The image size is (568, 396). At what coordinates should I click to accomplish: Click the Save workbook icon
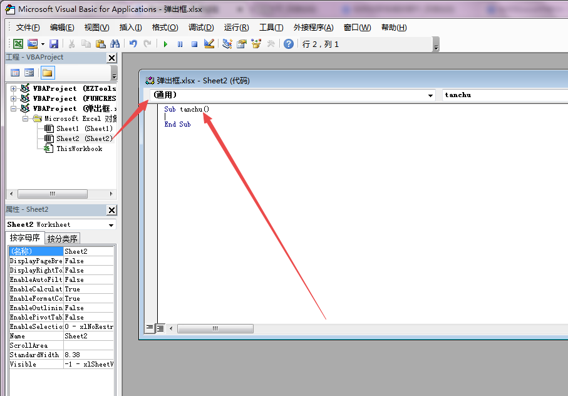pyautogui.click(x=54, y=44)
